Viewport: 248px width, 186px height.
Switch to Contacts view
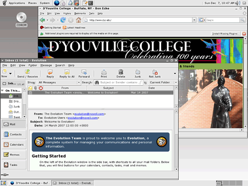coord(14,134)
